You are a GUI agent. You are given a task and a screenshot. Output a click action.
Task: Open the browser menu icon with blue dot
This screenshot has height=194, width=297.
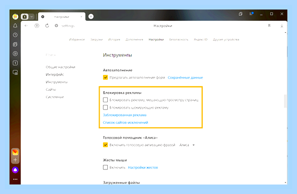click(x=251, y=14)
